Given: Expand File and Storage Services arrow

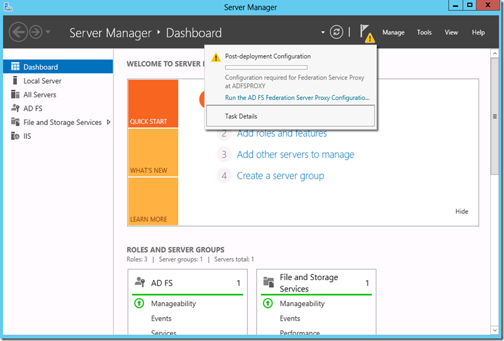Looking at the screenshot, I should (108, 122).
